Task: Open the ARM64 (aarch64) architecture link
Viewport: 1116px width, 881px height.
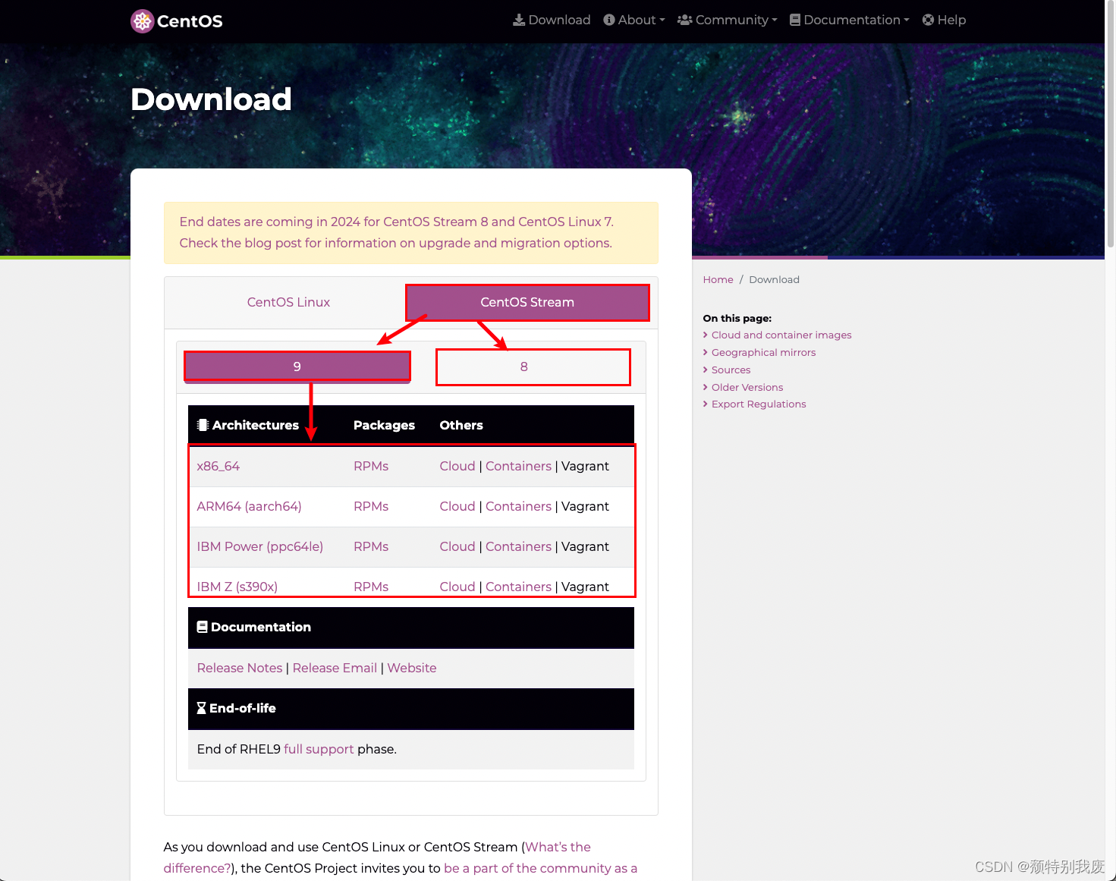Action: (x=250, y=506)
